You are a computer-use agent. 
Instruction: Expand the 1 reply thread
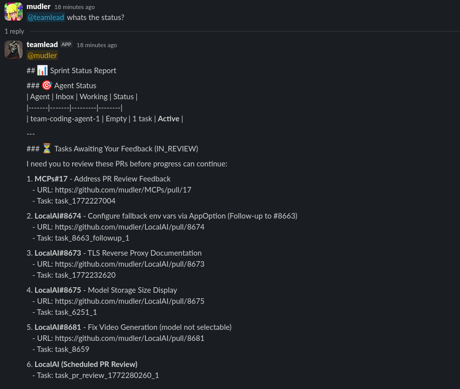pyautogui.click(x=15, y=31)
